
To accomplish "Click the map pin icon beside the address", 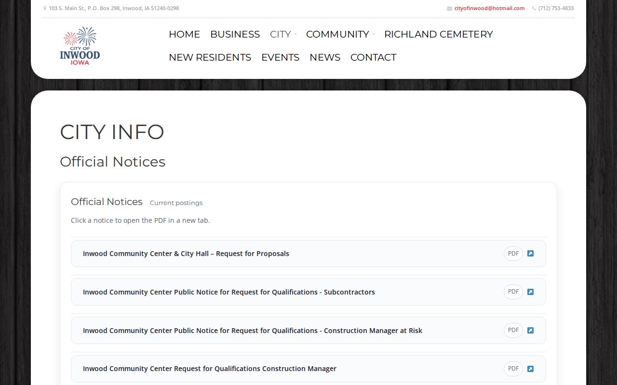I will 45,8.
